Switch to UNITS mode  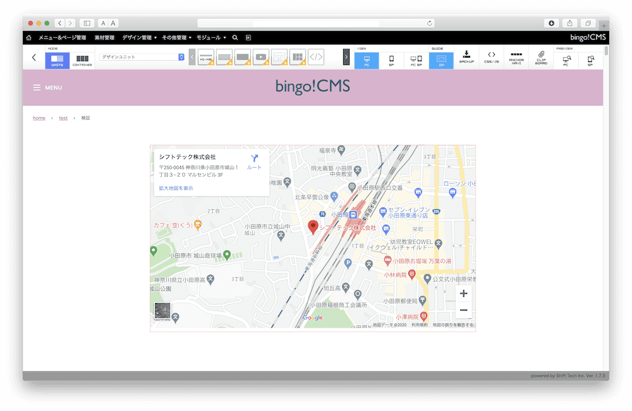tap(58, 61)
